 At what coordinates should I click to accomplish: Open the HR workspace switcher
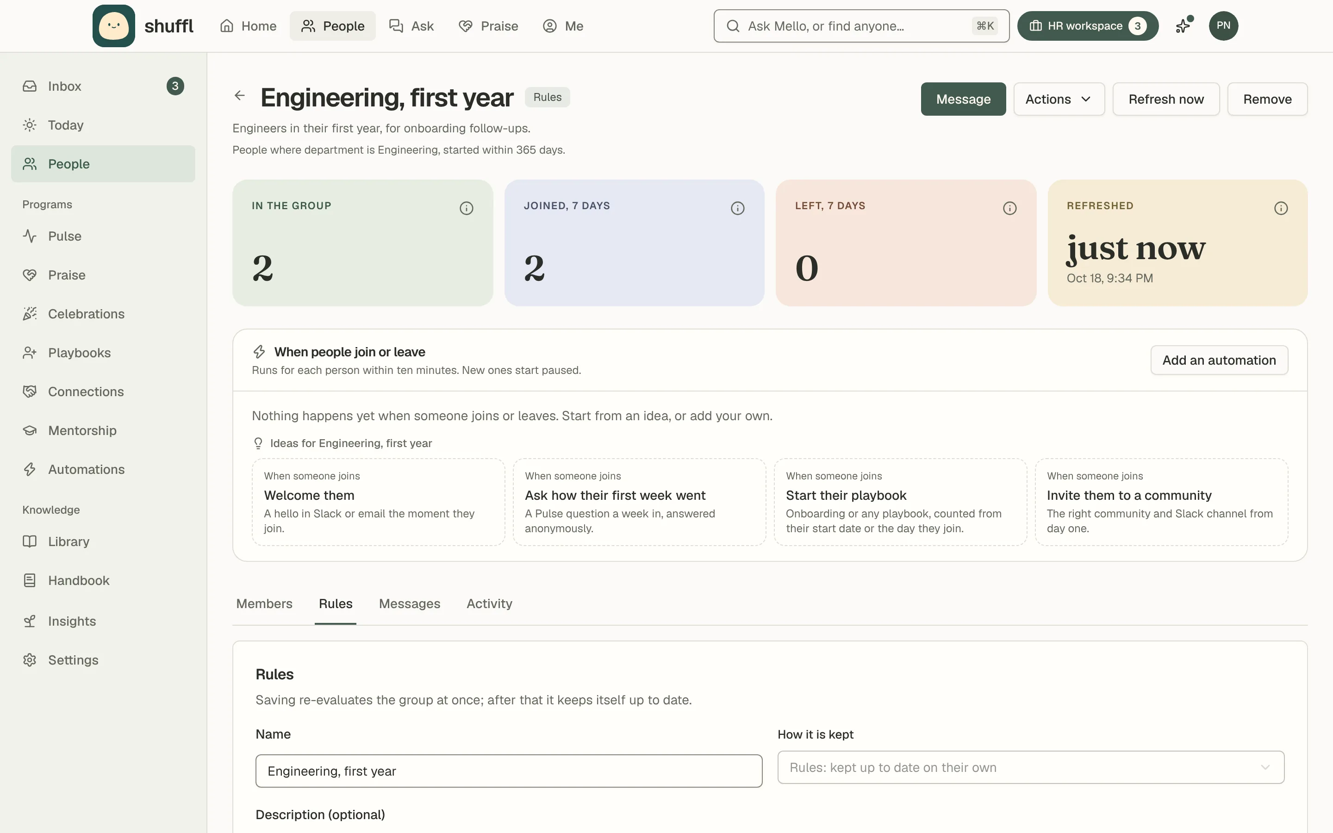pos(1087,26)
